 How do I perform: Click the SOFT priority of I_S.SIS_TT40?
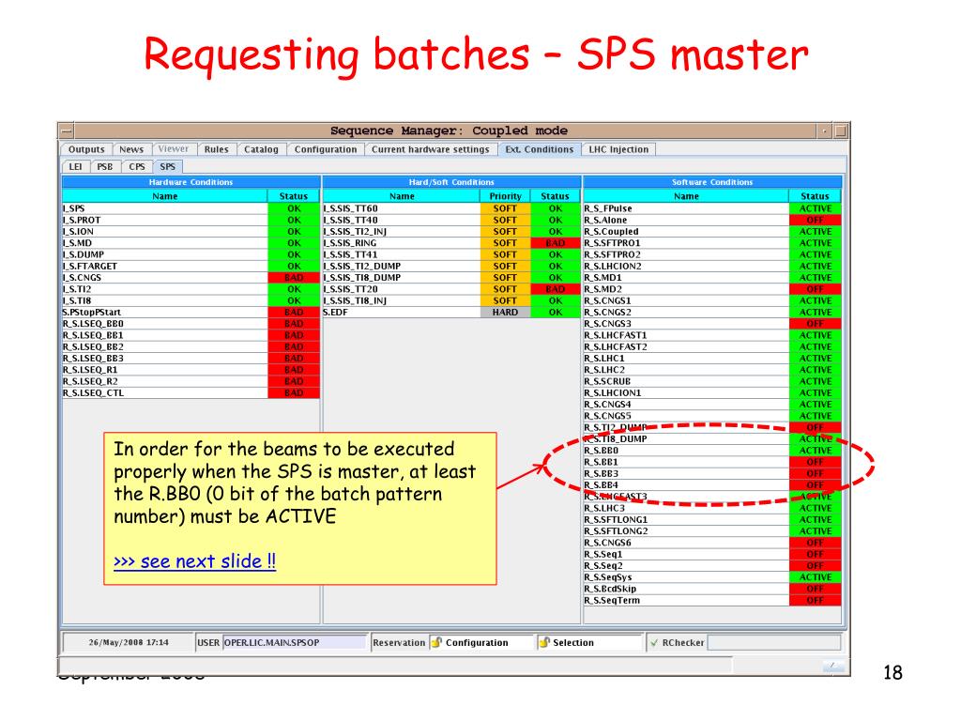pyautogui.click(x=505, y=220)
